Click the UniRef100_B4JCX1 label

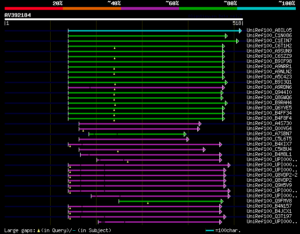coord(269,211)
